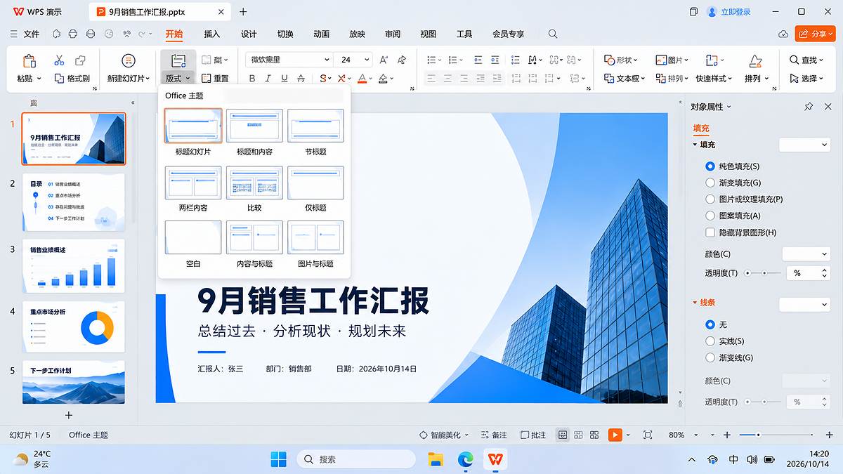Open the File (文件) menu
Viewport: 843px width, 474px height.
click(x=32, y=34)
